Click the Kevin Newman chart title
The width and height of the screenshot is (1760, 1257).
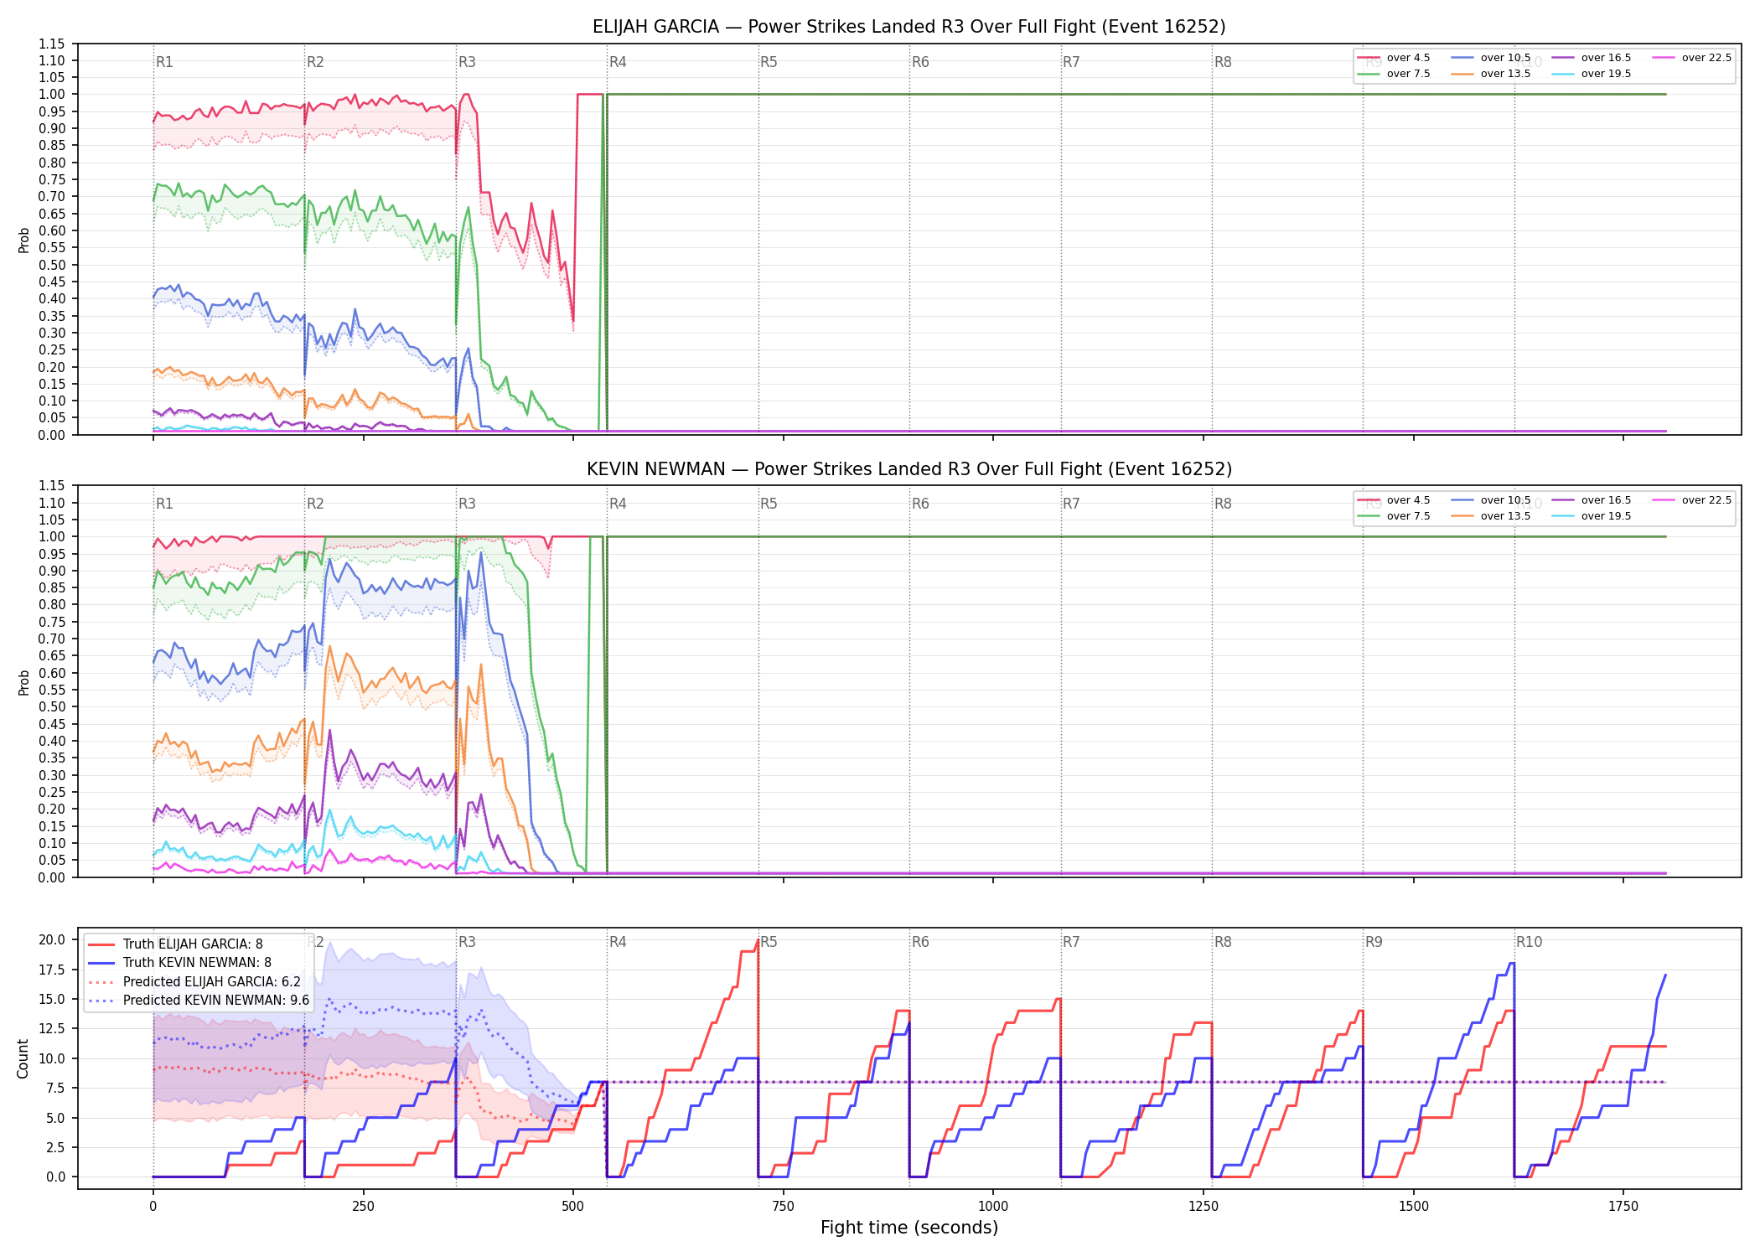point(909,469)
